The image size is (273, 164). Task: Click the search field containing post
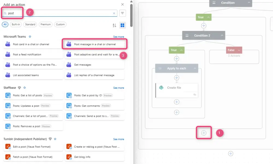tap(60, 13)
